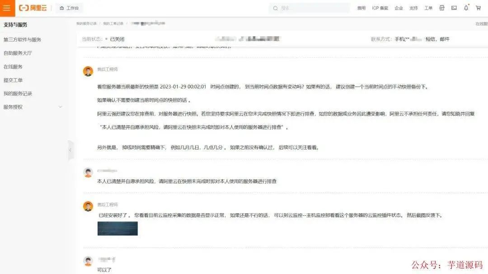This screenshot has width=488, height=274.
Task: Click the text starting 另外就是
Action: coord(208,148)
